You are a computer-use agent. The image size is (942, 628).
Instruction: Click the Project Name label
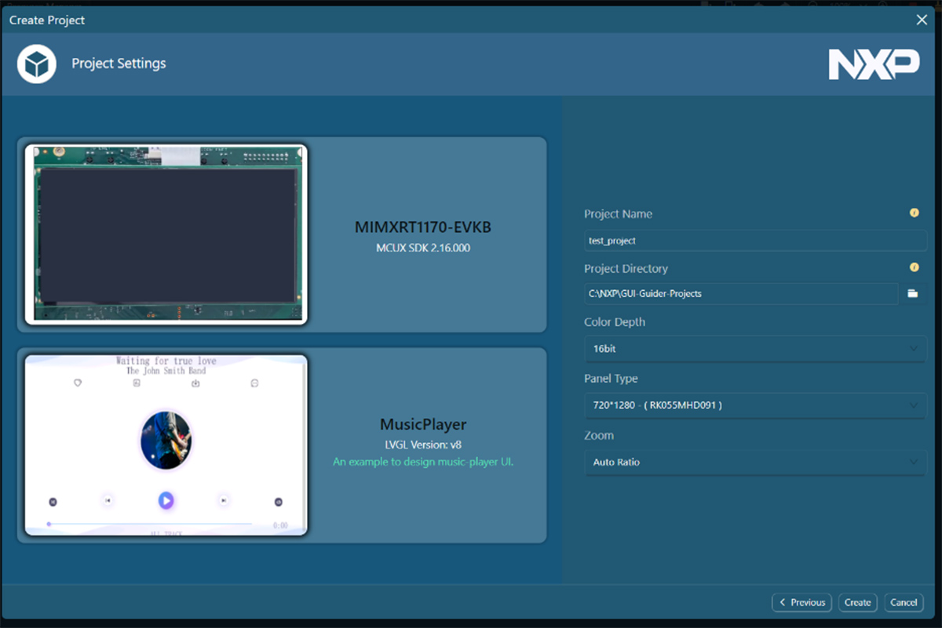[x=618, y=214]
